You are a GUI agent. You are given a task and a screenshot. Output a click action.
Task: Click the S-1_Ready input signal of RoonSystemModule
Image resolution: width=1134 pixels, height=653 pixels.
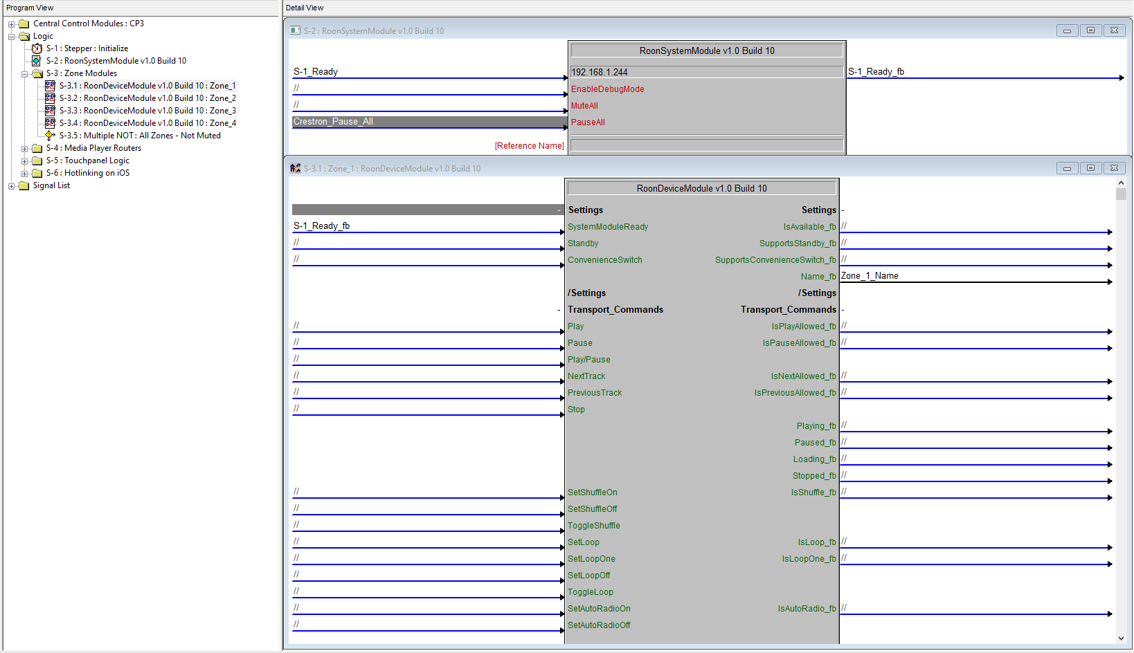click(x=429, y=72)
